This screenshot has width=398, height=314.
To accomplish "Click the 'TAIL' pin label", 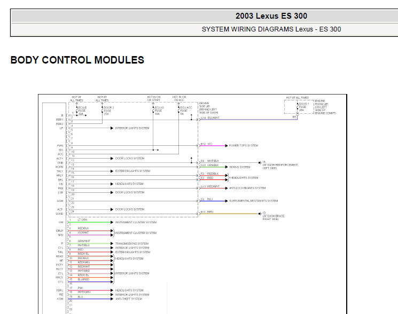I will (60, 252).
